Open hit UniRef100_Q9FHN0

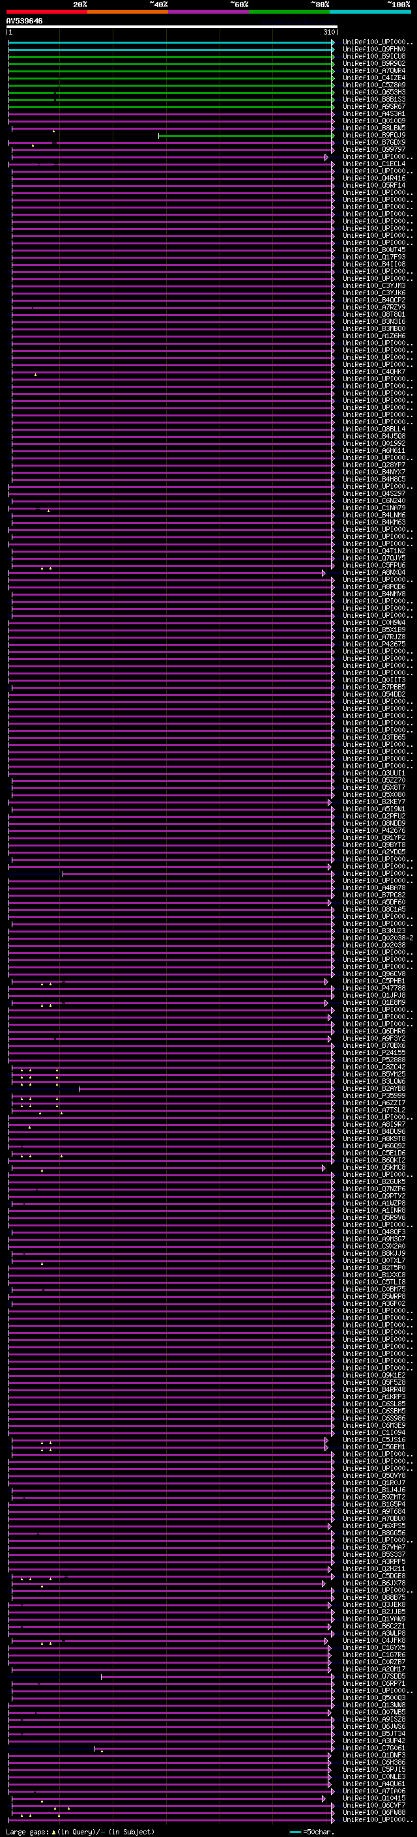tap(374, 50)
